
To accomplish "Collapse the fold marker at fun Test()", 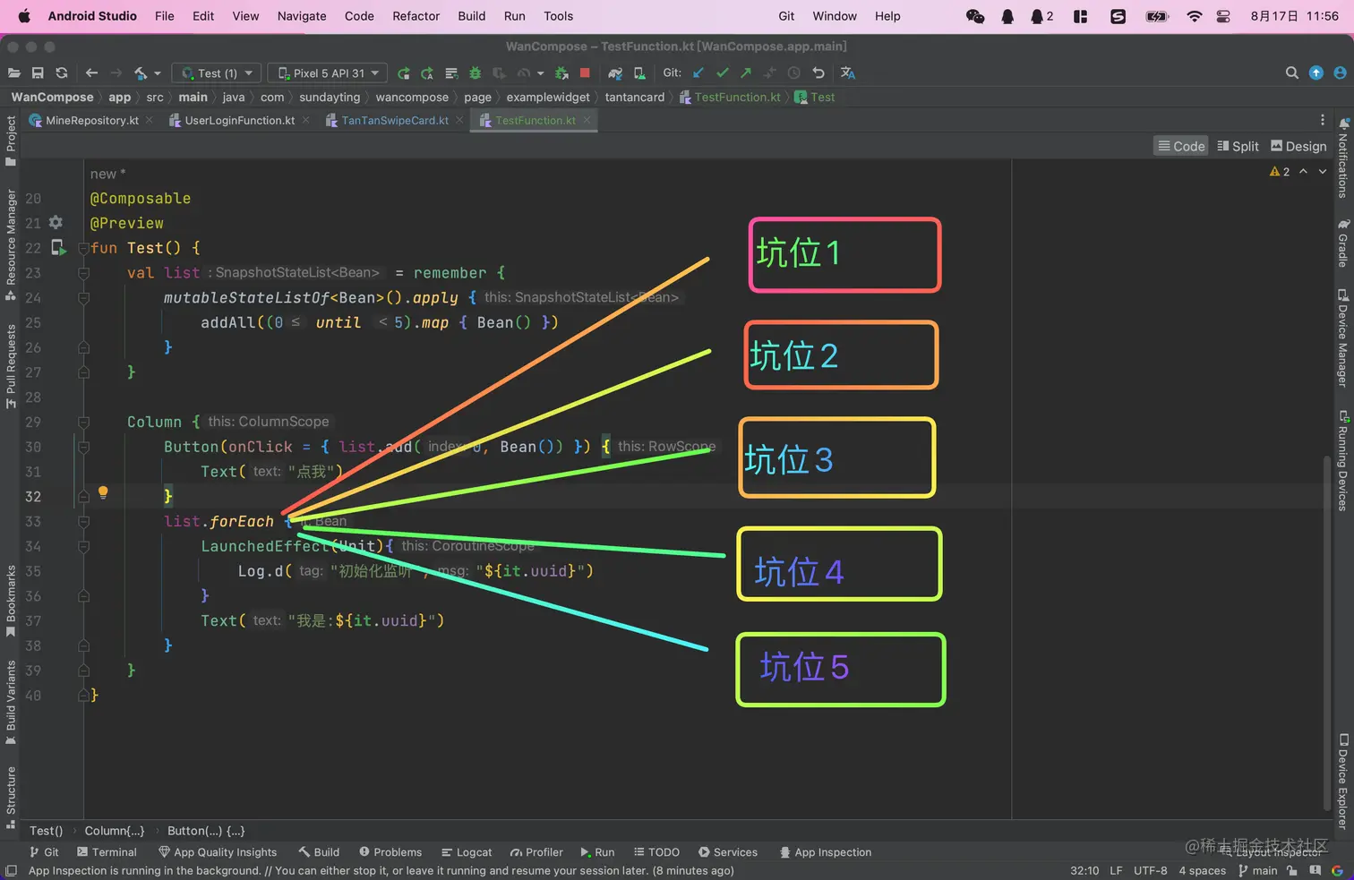I will point(83,248).
